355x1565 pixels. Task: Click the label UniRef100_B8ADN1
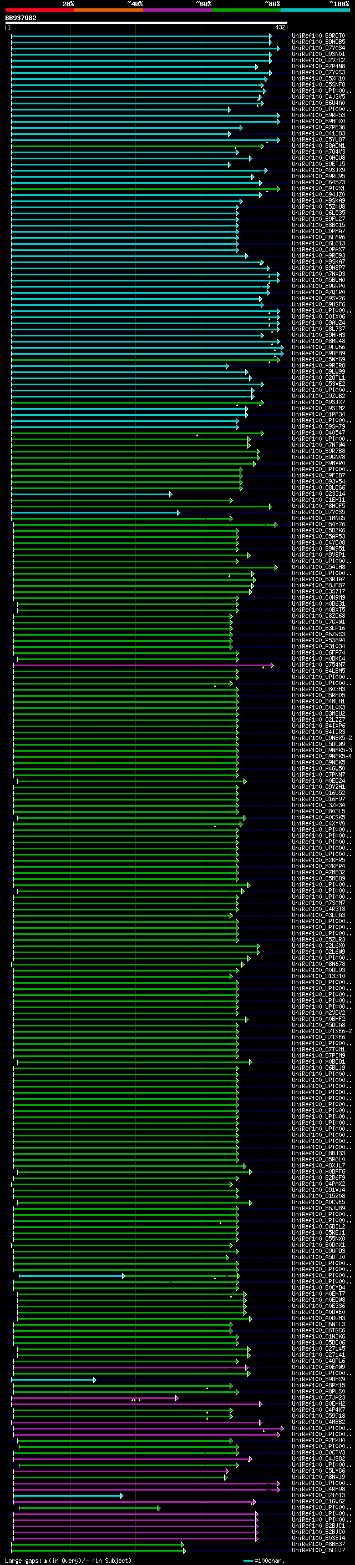click(x=318, y=146)
